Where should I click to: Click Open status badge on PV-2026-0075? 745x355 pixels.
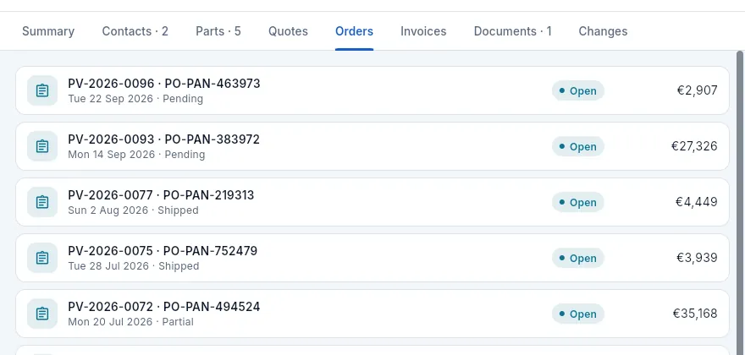tap(577, 258)
